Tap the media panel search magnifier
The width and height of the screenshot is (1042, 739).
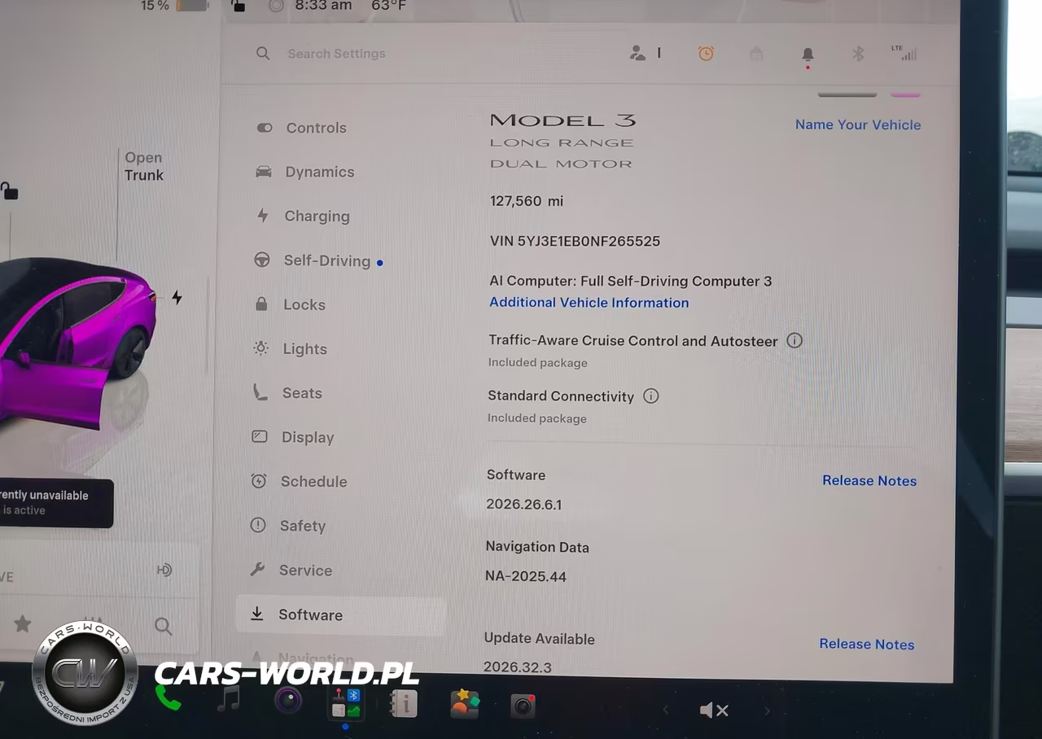163,626
